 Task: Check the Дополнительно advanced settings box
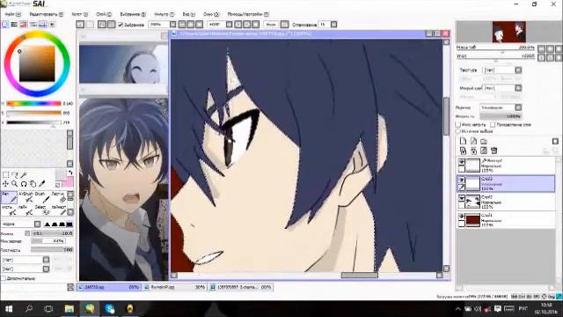[4, 278]
